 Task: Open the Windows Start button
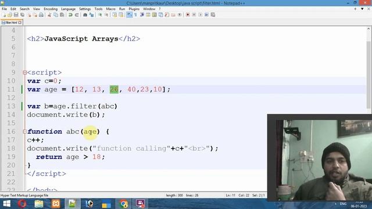coord(6,204)
